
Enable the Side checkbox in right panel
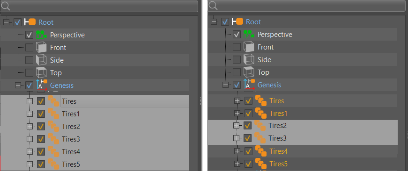tap(237, 60)
